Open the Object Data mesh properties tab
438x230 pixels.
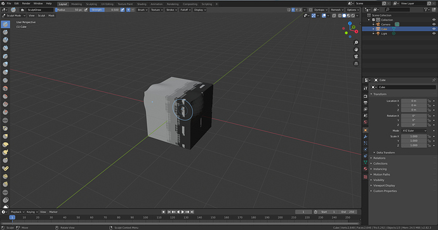tap(366, 163)
